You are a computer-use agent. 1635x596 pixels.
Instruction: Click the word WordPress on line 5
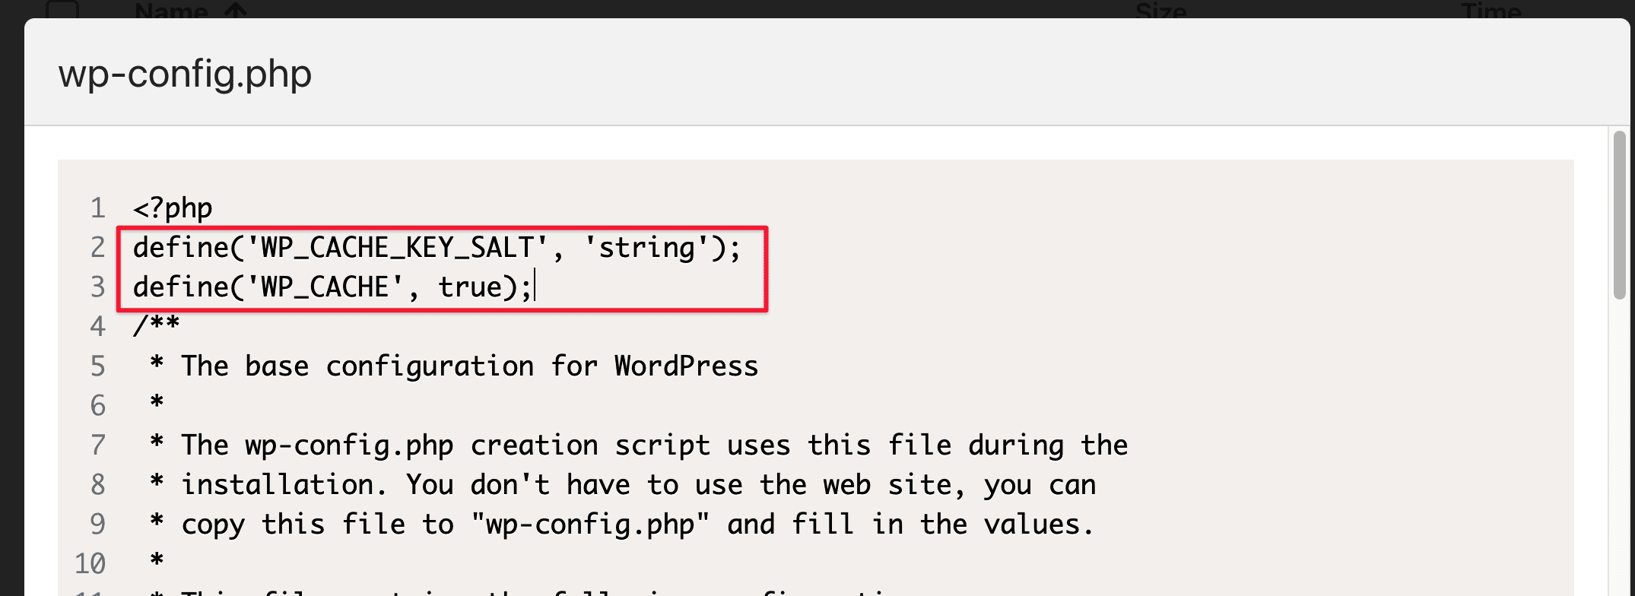click(x=686, y=366)
